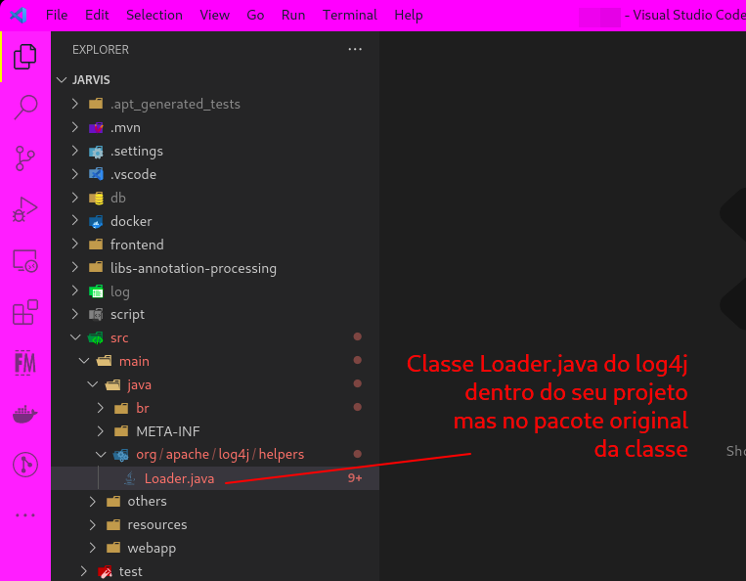Viewport: 746px width, 581px height.
Task: Show additional activity bar views
Action: coord(25,515)
